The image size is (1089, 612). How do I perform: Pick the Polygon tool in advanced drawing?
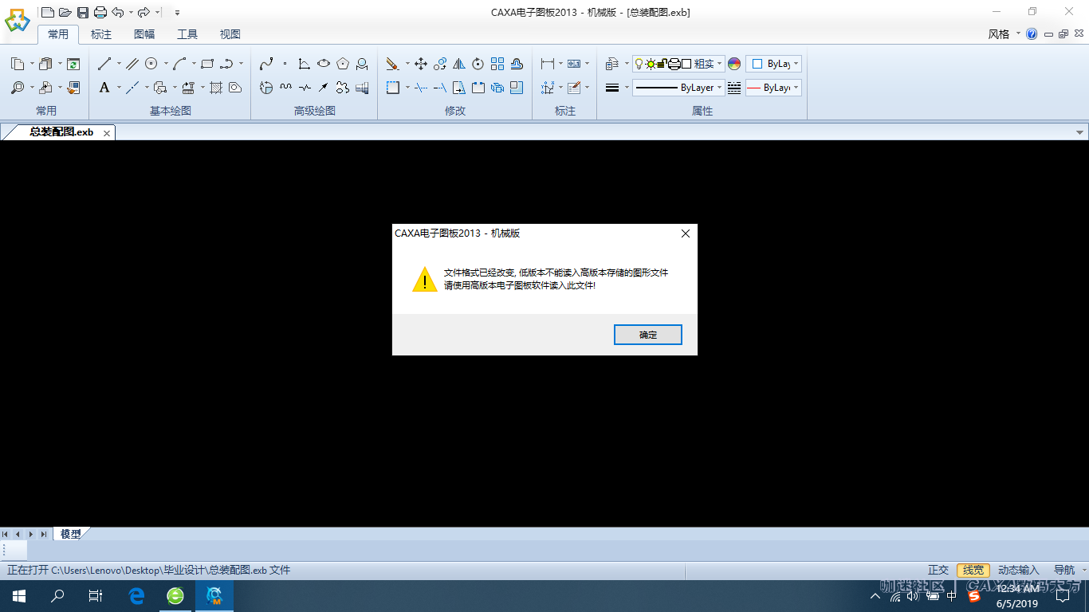tap(343, 64)
